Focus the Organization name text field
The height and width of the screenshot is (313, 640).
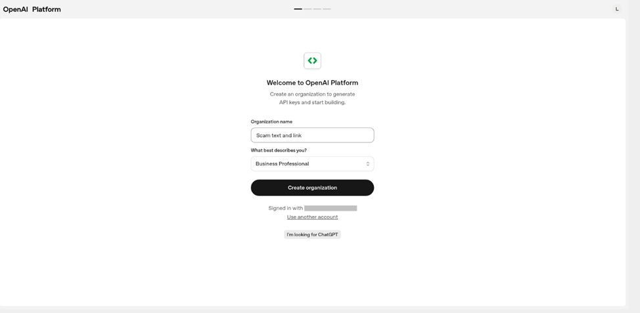point(312,135)
